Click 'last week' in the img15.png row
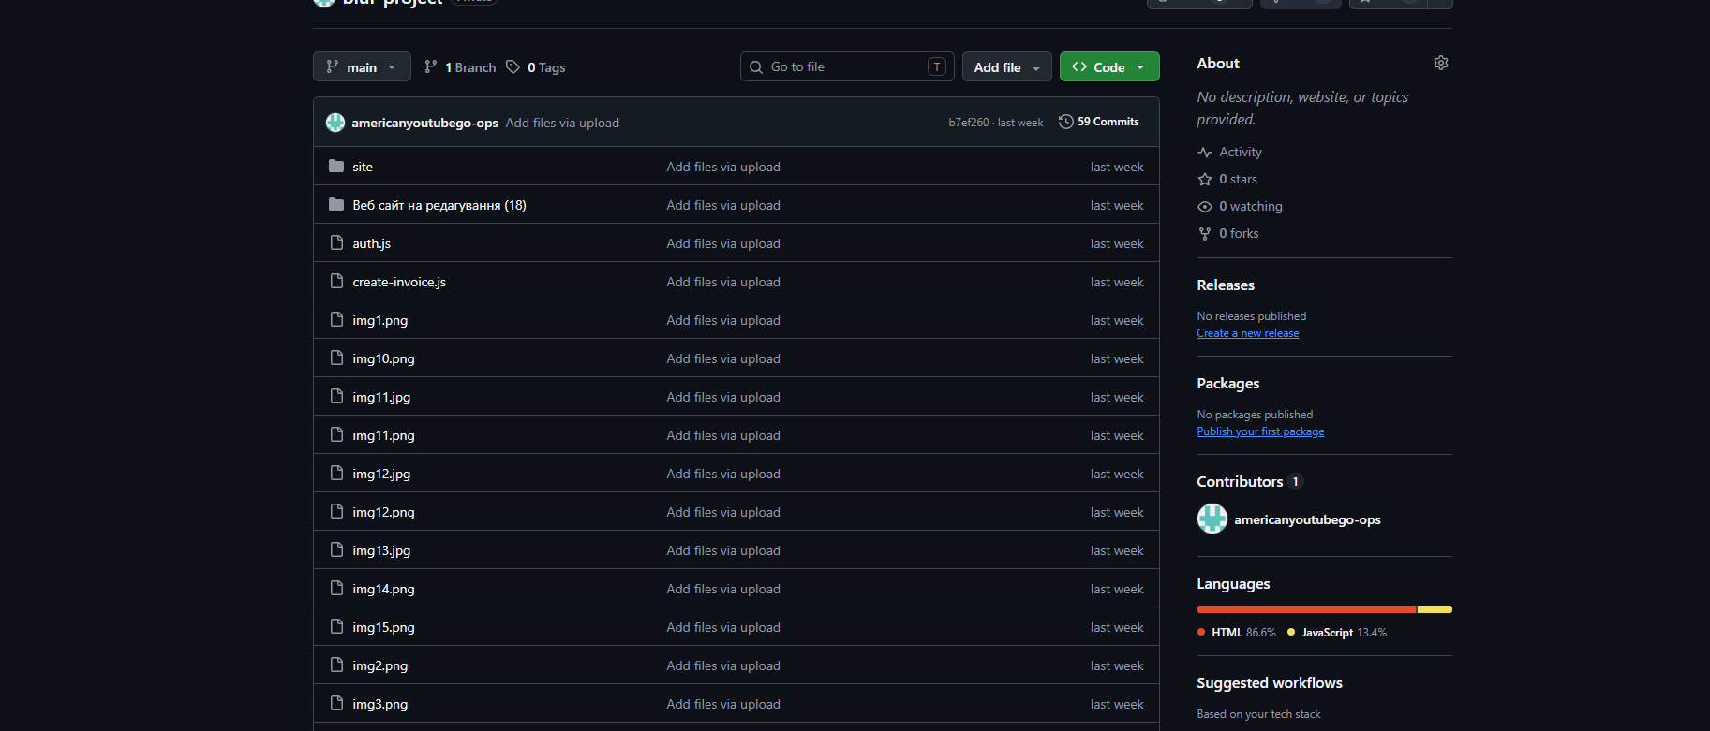This screenshot has width=1710, height=731. click(x=1117, y=627)
